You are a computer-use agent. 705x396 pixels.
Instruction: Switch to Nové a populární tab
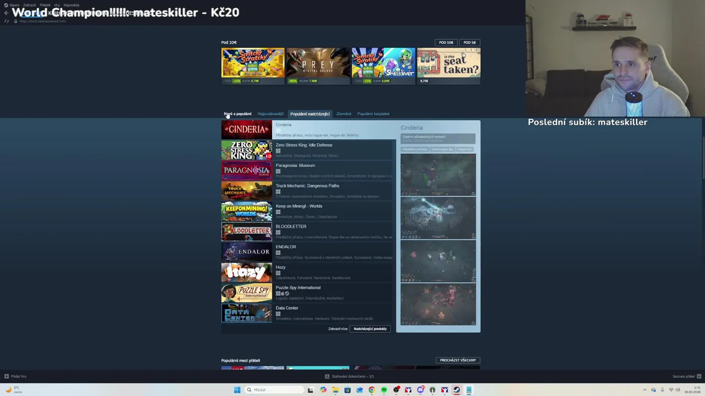(238, 114)
